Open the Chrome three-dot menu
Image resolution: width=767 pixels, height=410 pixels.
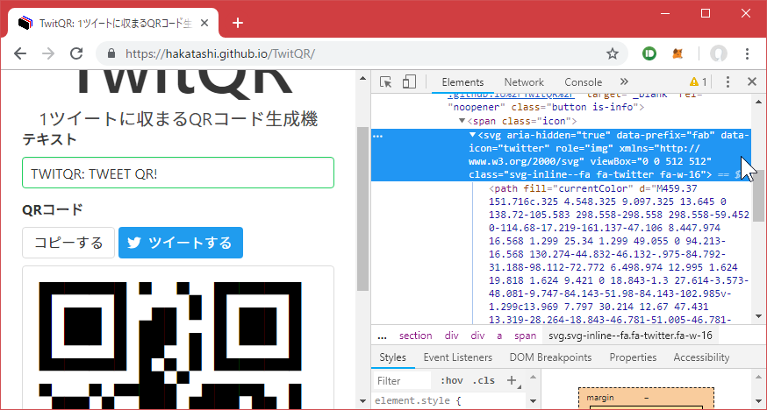747,53
